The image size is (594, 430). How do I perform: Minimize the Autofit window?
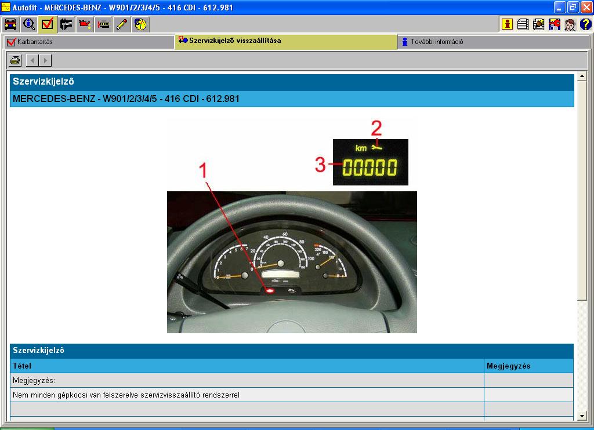click(x=560, y=7)
